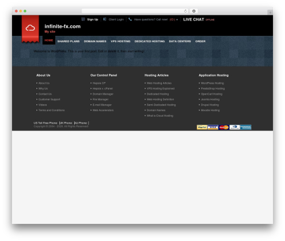The width and height of the screenshot is (285, 241).
Task: Open the Dedicated Hosting footer link
Action: point(158,94)
